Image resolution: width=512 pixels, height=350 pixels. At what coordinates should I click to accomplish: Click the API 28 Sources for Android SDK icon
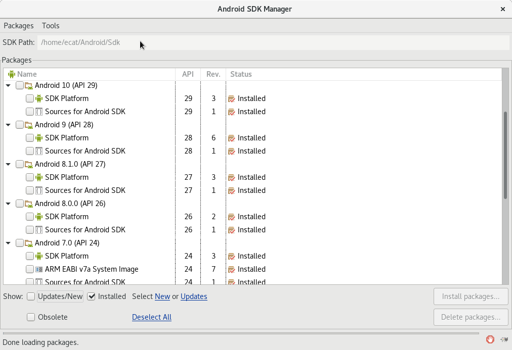pyautogui.click(x=39, y=151)
